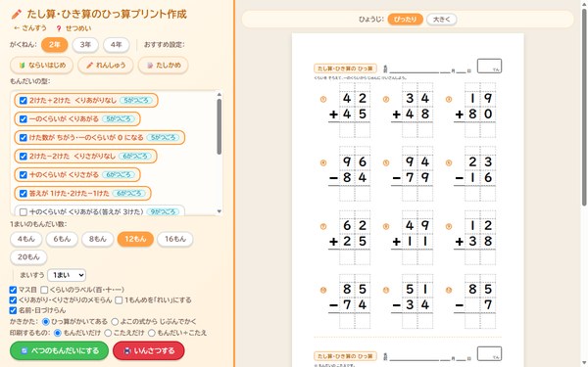Set problem count to 8もん
The height and width of the screenshot is (367, 588).
97,239
